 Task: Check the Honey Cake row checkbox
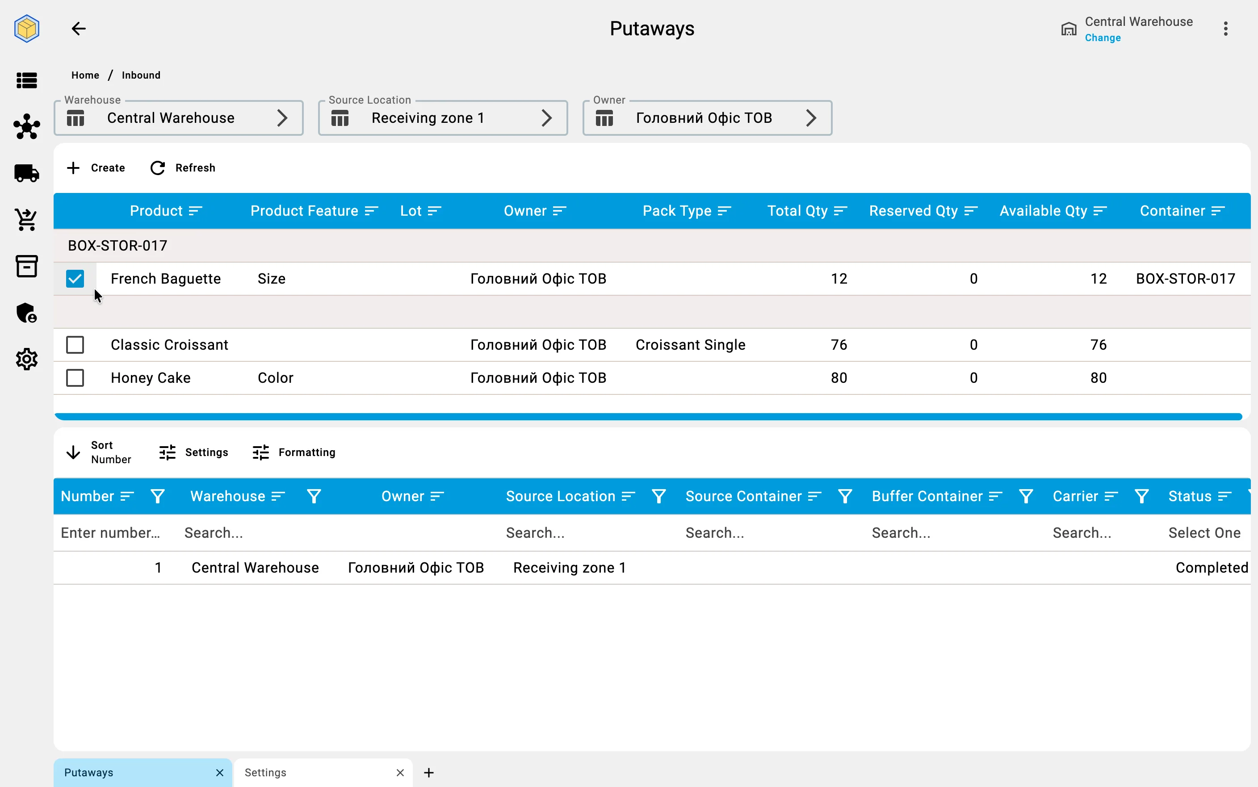[x=75, y=378]
